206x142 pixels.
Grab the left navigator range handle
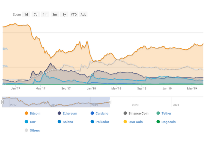click(x=2, y=102)
